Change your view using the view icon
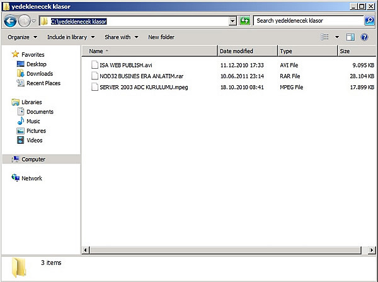 coord(324,37)
